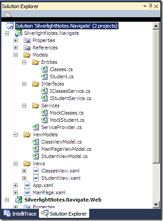The image size is (163, 221).
Task: Click the C# file icon for IStudentService.cs
Action: 44,98
